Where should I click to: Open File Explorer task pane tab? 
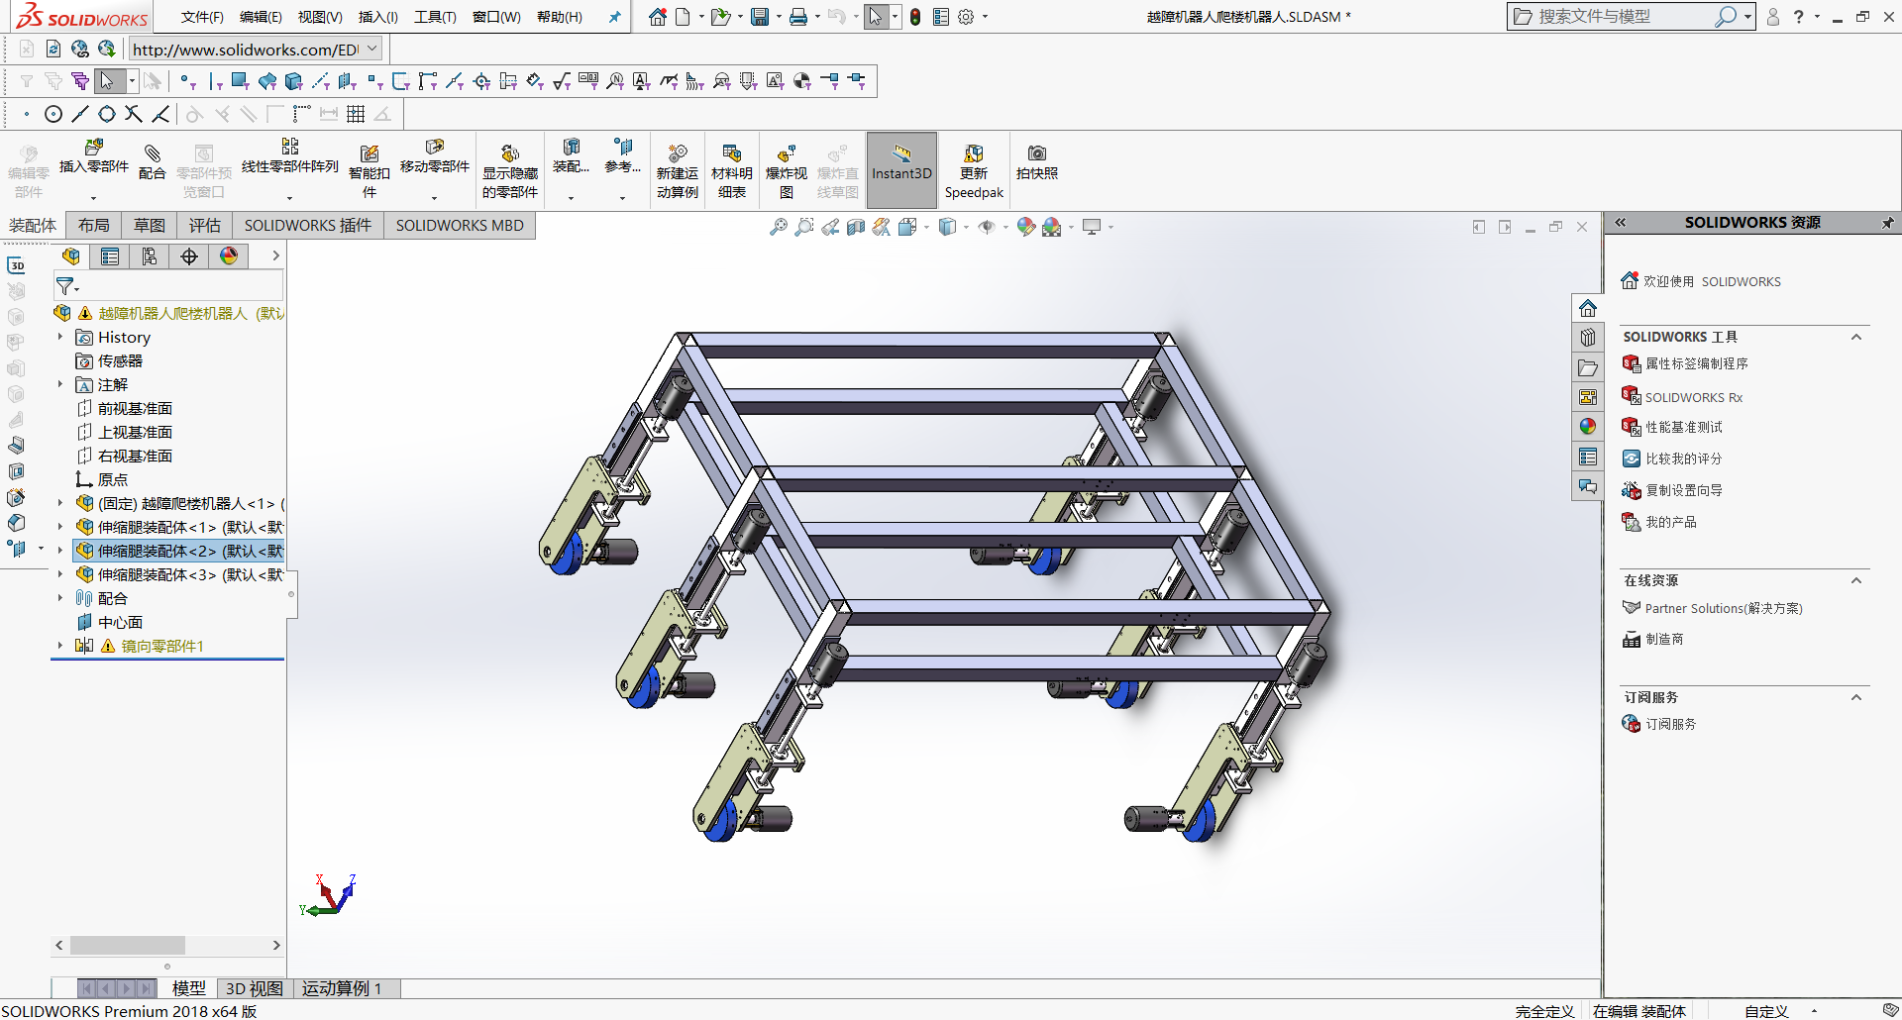(x=1588, y=367)
